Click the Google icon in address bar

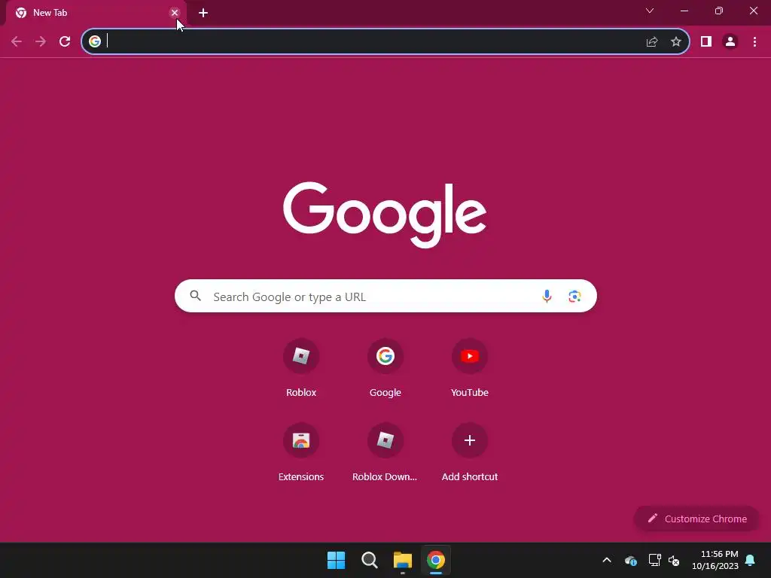tap(95, 41)
